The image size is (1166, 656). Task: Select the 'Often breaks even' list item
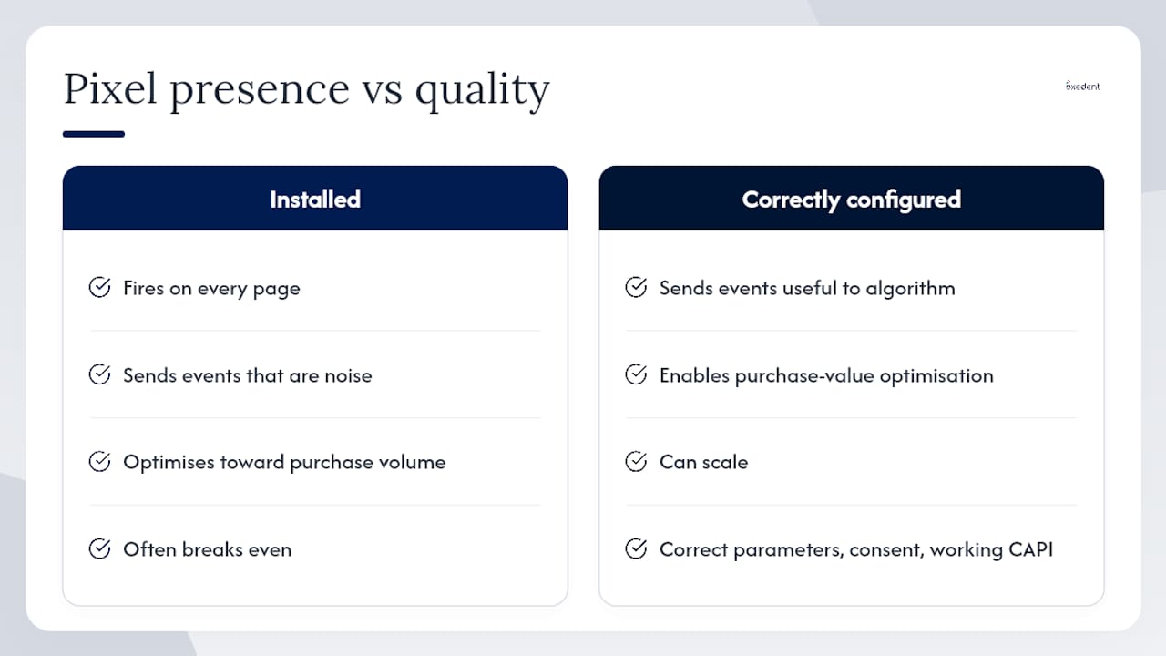tap(208, 549)
